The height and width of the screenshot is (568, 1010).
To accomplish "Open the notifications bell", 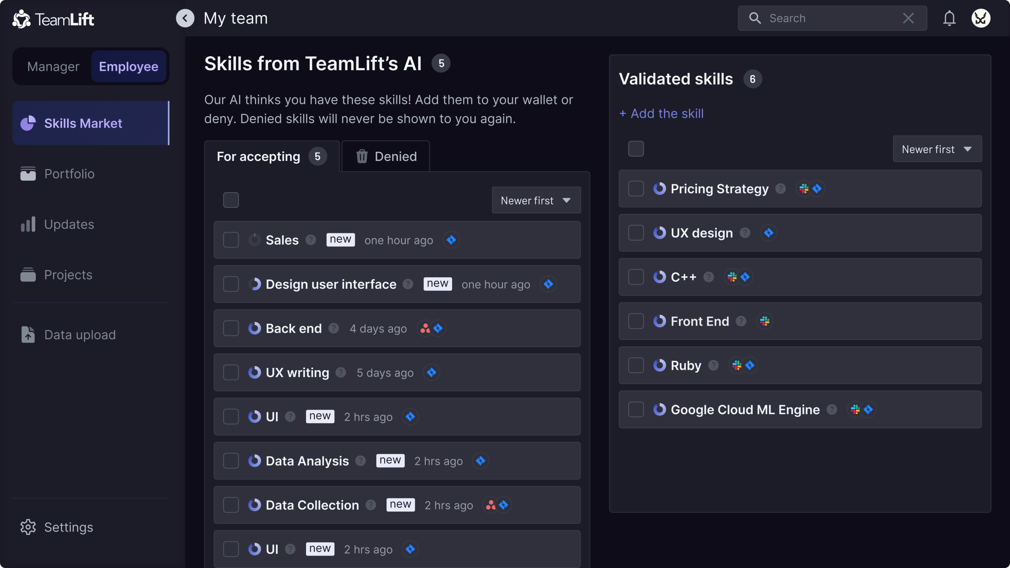I will point(949,18).
